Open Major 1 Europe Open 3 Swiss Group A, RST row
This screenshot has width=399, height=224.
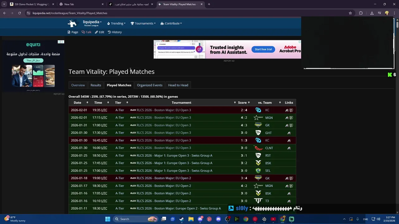(174, 156)
